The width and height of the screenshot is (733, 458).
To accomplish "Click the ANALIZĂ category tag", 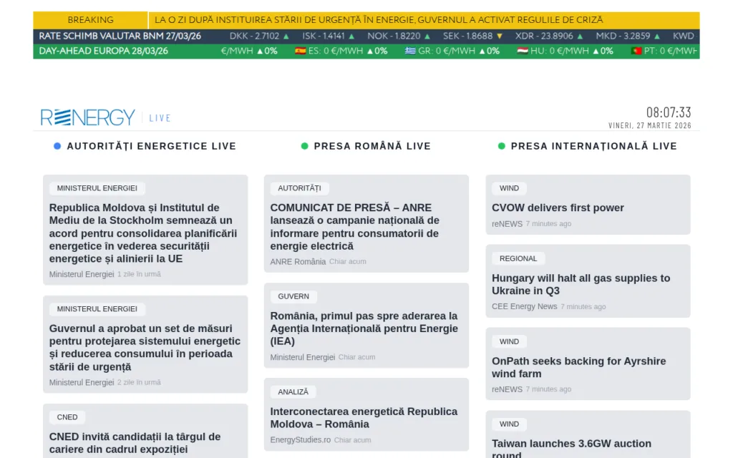I will (293, 391).
